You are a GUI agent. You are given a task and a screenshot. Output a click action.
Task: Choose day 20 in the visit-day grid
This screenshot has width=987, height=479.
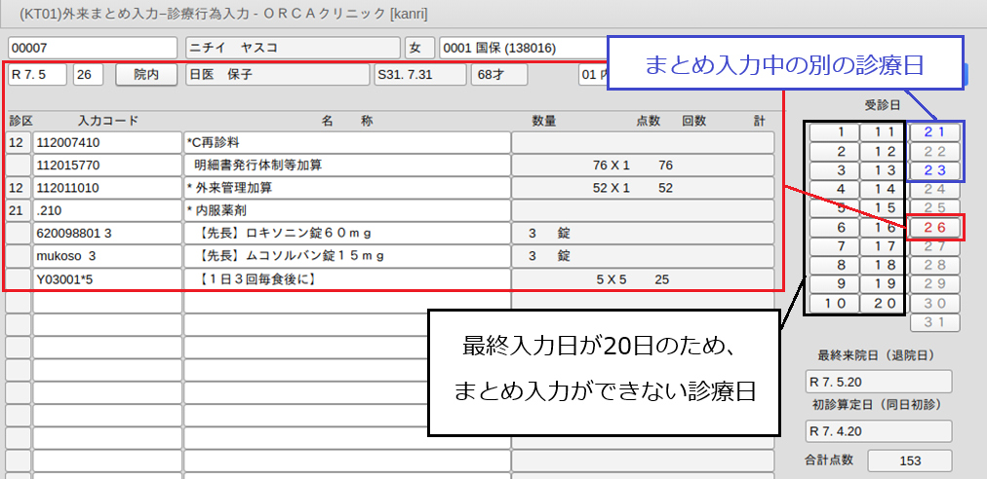(x=883, y=304)
